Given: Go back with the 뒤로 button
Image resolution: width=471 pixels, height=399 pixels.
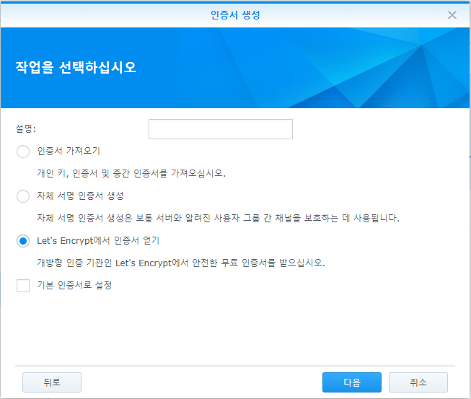Looking at the screenshot, I should pyautogui.click(x=52, y=382).
